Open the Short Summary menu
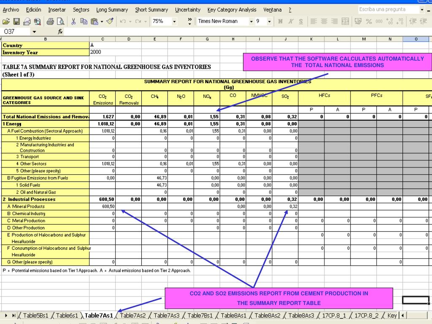This screenshot has width=432, height=324. [151, 10]
